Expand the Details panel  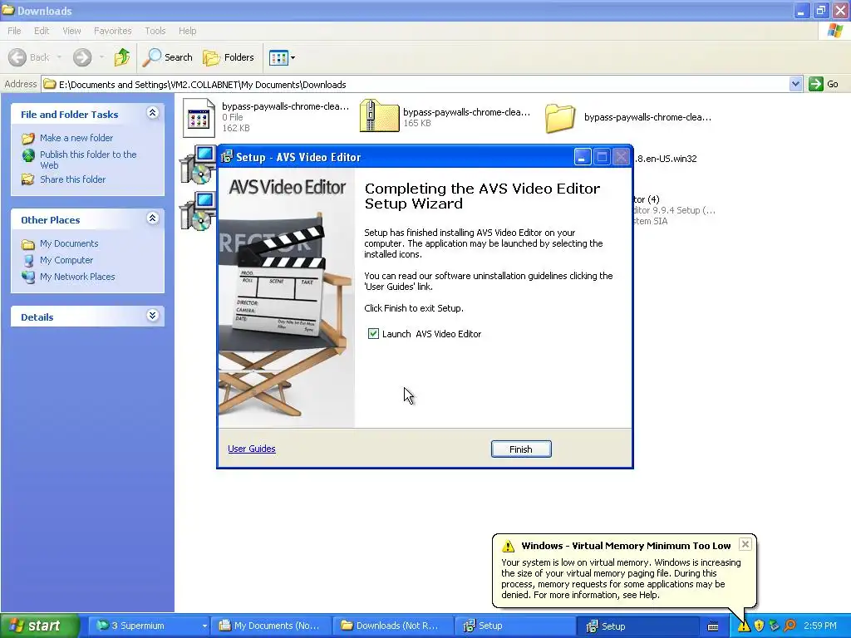point(153,315)
